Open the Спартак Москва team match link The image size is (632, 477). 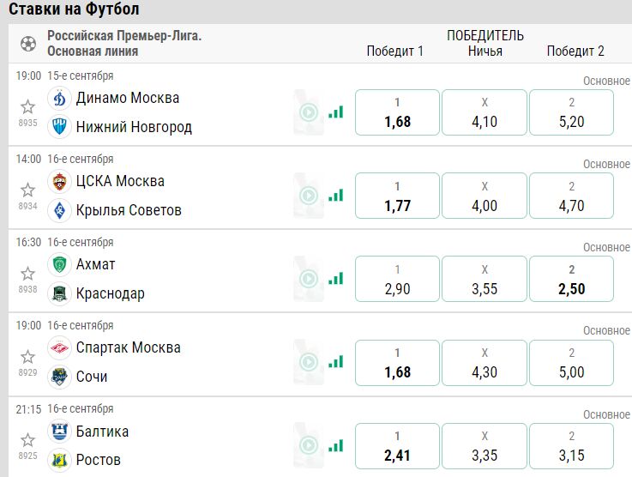pyautogui.click(x=128, y=347)
